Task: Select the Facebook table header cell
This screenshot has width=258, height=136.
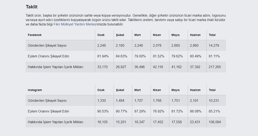Action: (35, 35)
